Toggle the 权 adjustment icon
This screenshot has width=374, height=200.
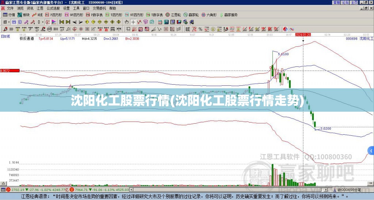coord(48,22)
